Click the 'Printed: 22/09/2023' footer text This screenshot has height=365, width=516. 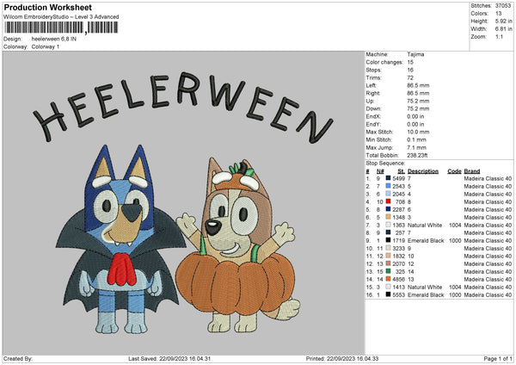[342, 358]
